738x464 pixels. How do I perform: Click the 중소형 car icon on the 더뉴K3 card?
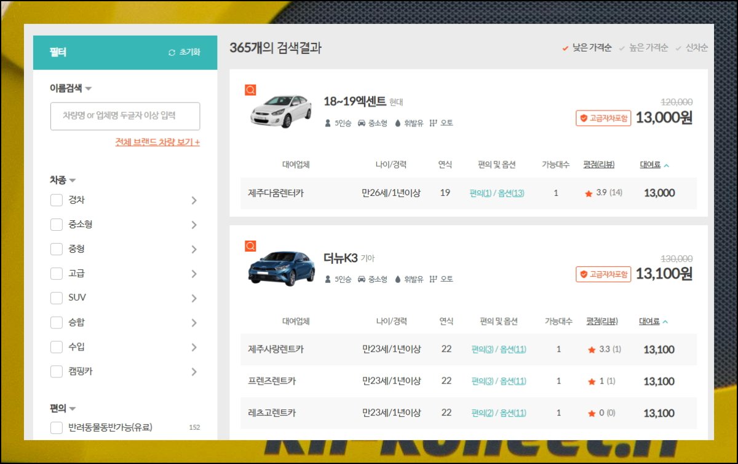(362, 279)
